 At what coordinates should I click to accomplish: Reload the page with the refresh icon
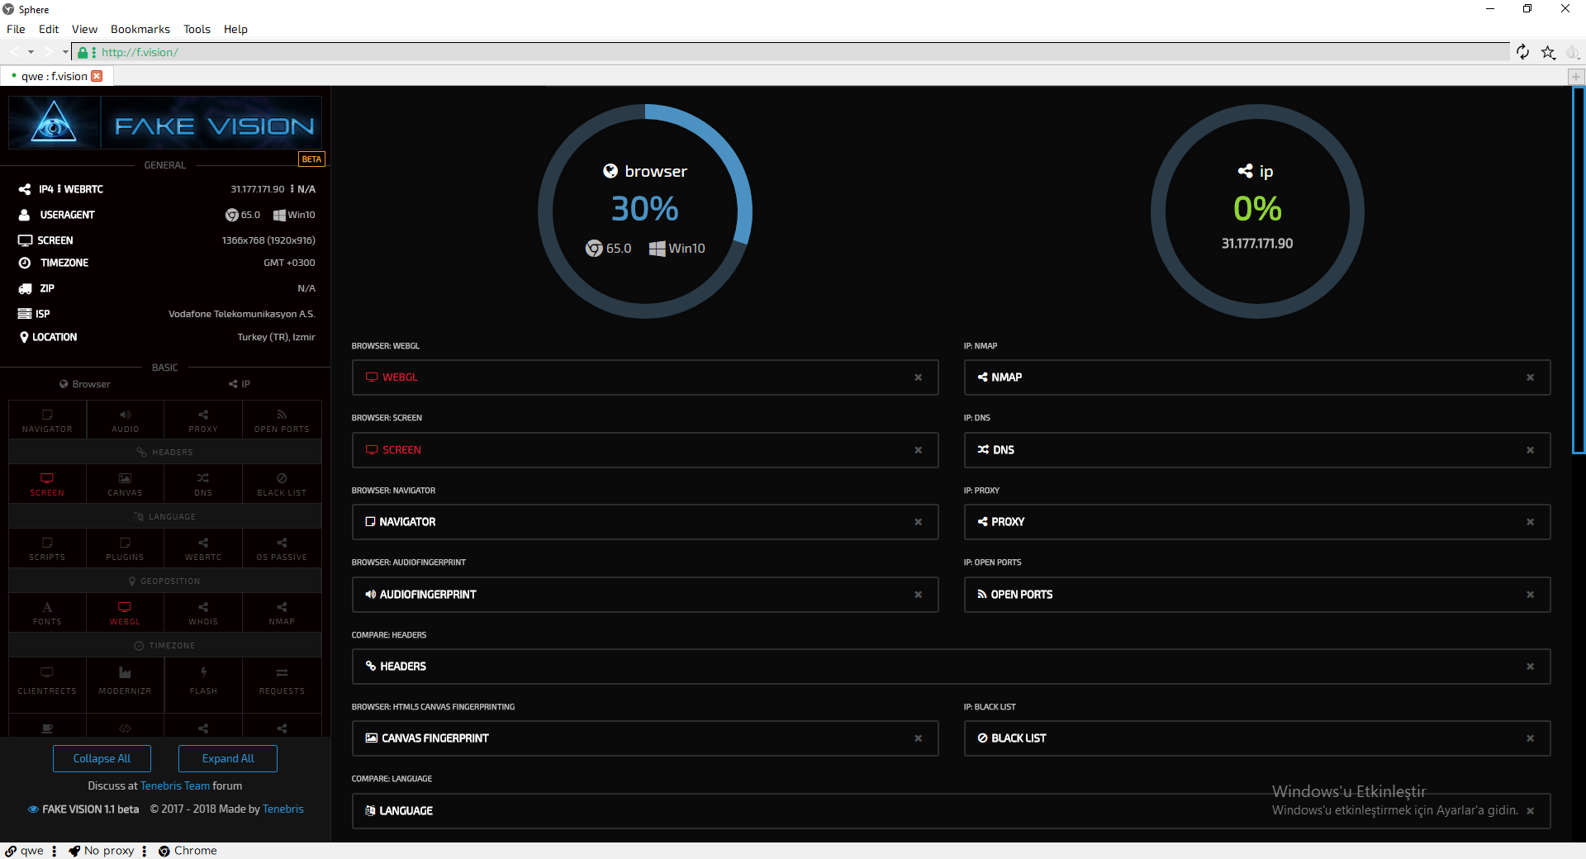click(x=1522, y=52)
